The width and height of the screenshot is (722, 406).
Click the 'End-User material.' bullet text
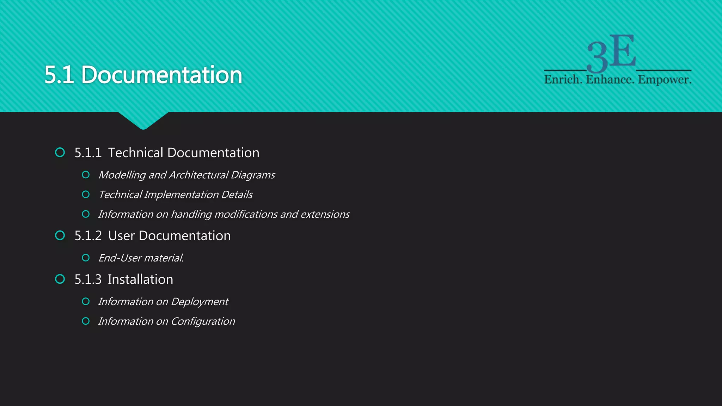(x=141, y=258)
